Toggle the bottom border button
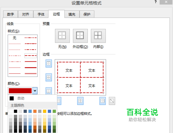The image size is (173, 133). coord(49,91)
